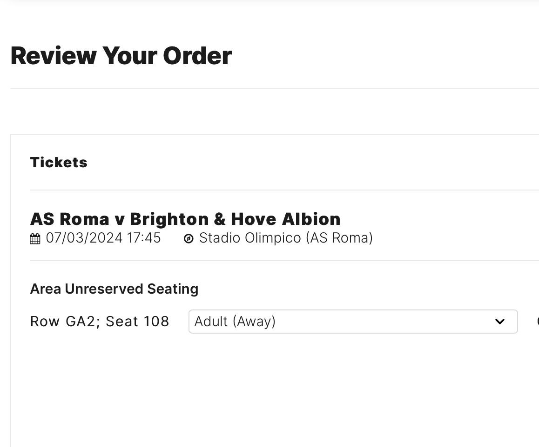Open the AS Roma v Brighton event title
The height and width of the screenshot is (447, 539).
[x=185, y=219]
